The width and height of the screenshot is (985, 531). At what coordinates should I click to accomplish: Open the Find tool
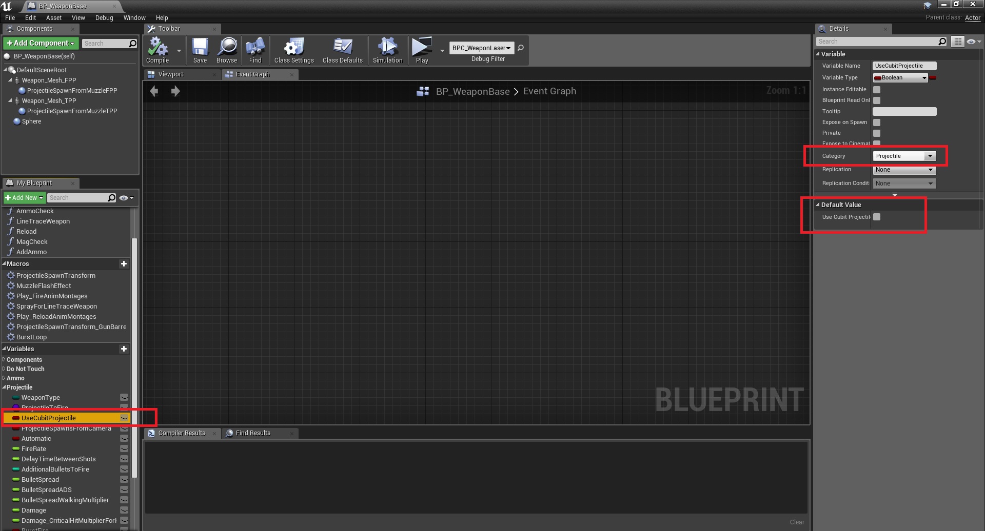254,49
